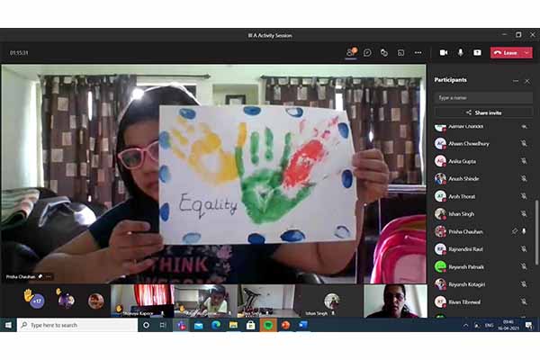Open the Share content tray
The width and height of the screenshot is (540, 360).
pyautogui.click(x=477, y=52)
